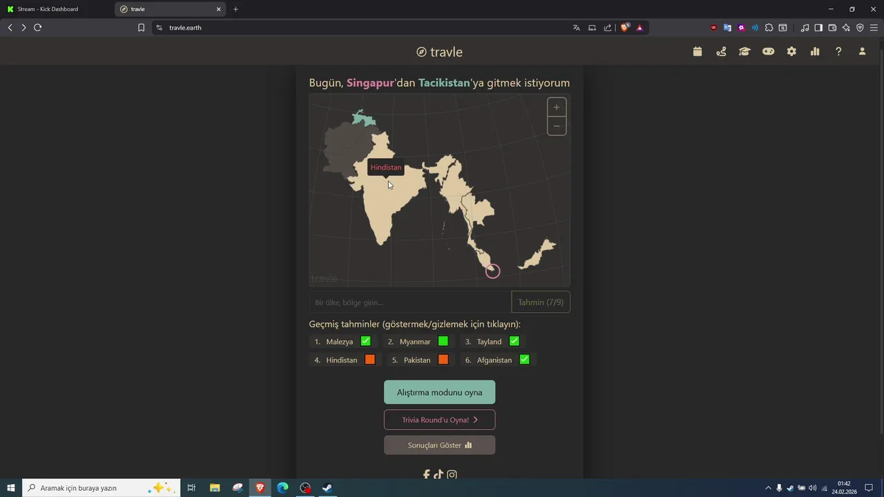Click the music note media control icon
This screenshot has height=497, width=884.
click(x=805, y=28)
